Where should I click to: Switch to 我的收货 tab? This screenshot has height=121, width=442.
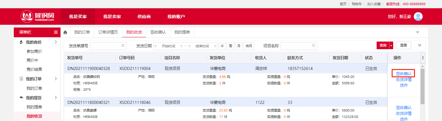[x=134, y=32]
